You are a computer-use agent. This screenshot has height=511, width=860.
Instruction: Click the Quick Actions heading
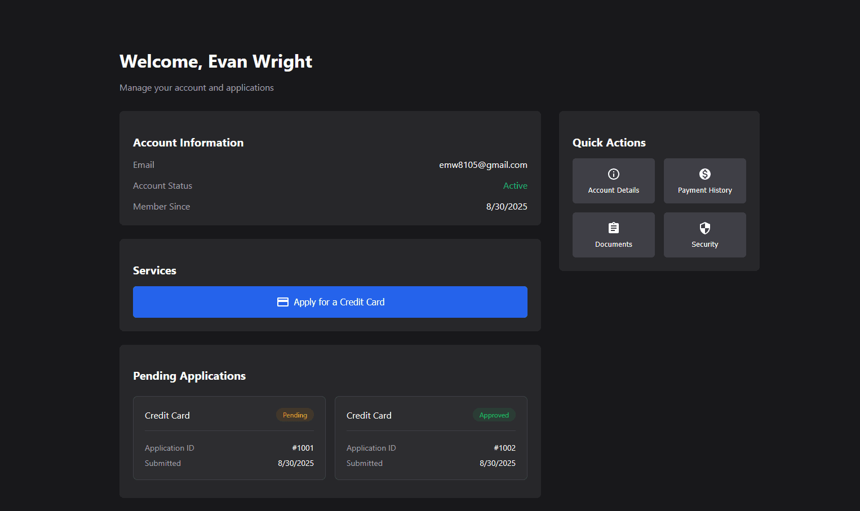pyautogui.click(x=609, y=143)
